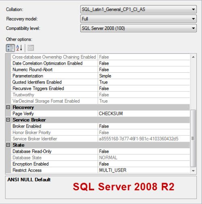The height and width of the screenshot is (204, 202).
Task: Click the scrollbar up arrow
Action: tap(193, 57)
